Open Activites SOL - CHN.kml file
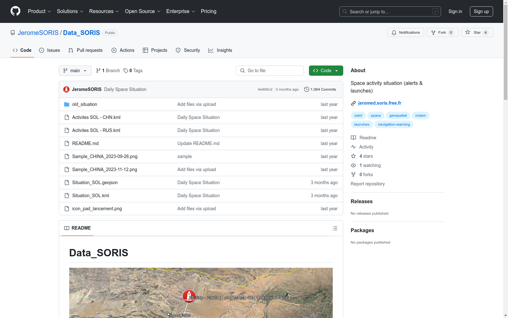 coord(96,117)
